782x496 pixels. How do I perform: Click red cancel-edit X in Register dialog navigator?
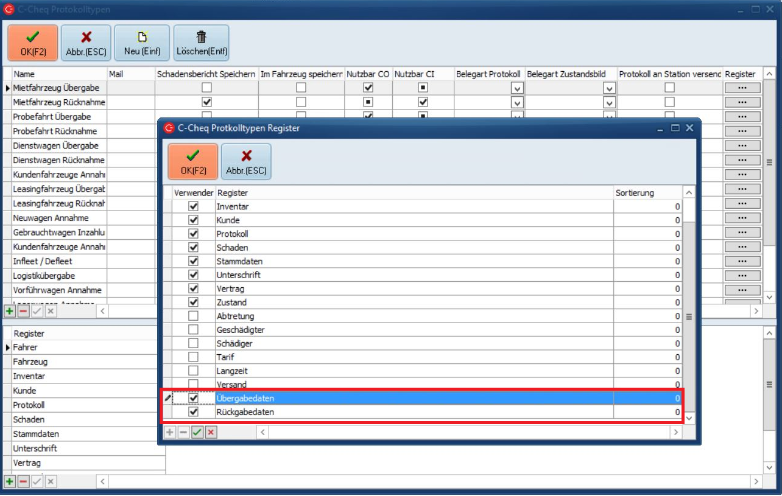(x=211, y=432)
